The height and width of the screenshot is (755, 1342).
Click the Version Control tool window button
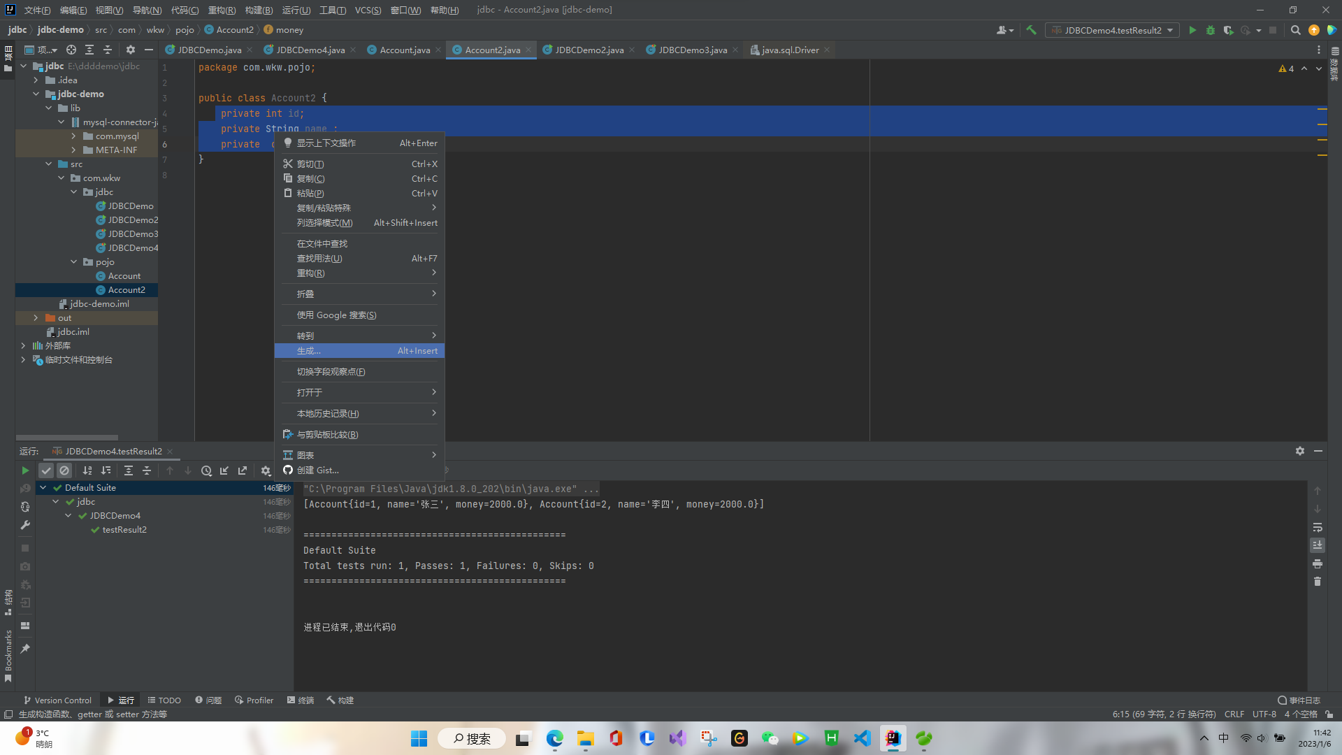tap(57, 700)
